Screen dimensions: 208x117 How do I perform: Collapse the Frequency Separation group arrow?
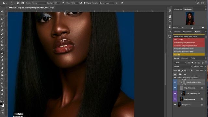(178, 78)
